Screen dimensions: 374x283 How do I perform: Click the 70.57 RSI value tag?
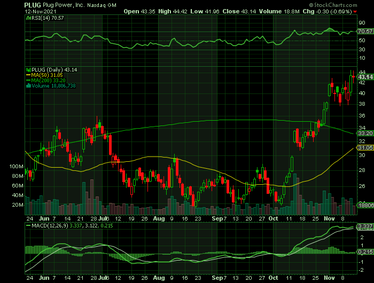tap(365, 31)
